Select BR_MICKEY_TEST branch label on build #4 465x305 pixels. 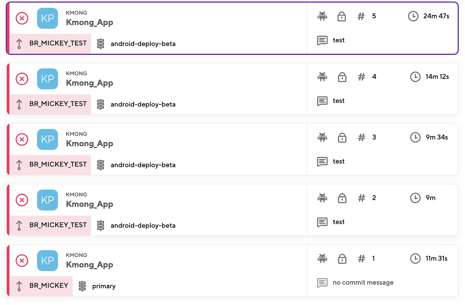[58, 104]
